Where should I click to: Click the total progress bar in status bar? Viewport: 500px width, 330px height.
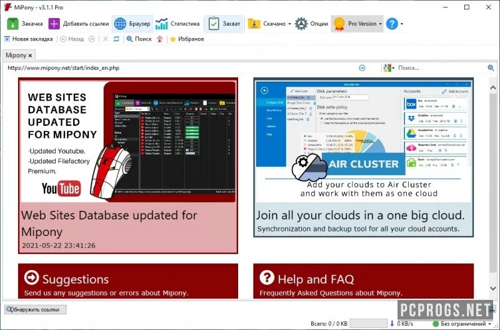click(369, 324)
